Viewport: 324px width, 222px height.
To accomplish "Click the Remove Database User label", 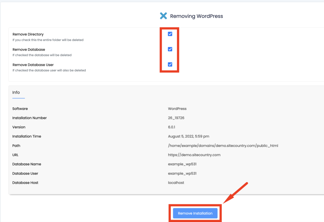I will point(33,65).
